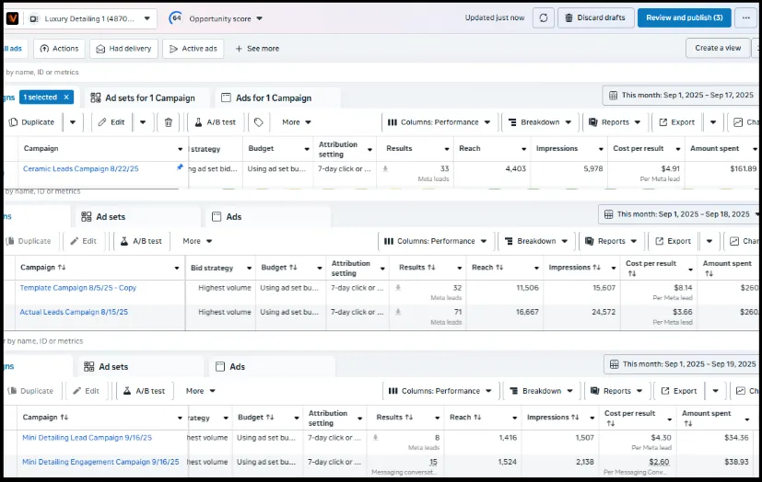Image resolution: width=762 pixels, height=482 pixels.
Task: Click the pin icon on Ceramic Leads Campaign
Action: [180, 167]
